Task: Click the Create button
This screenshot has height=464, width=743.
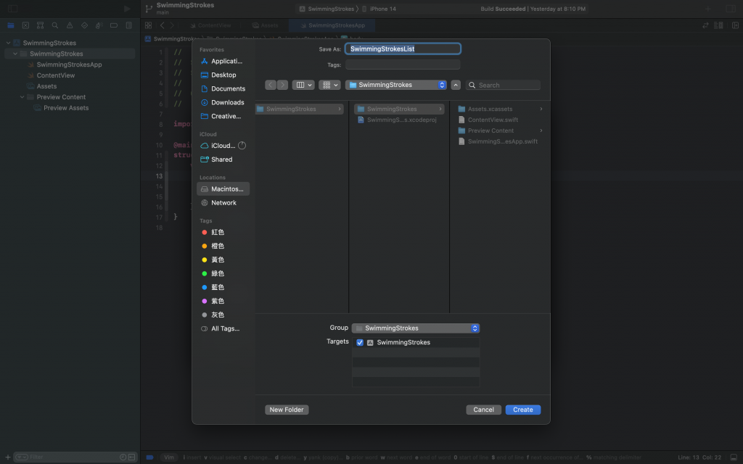Action: 522,410
